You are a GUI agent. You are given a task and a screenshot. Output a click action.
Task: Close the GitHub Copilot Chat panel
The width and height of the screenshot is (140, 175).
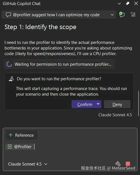coord(136,4)
